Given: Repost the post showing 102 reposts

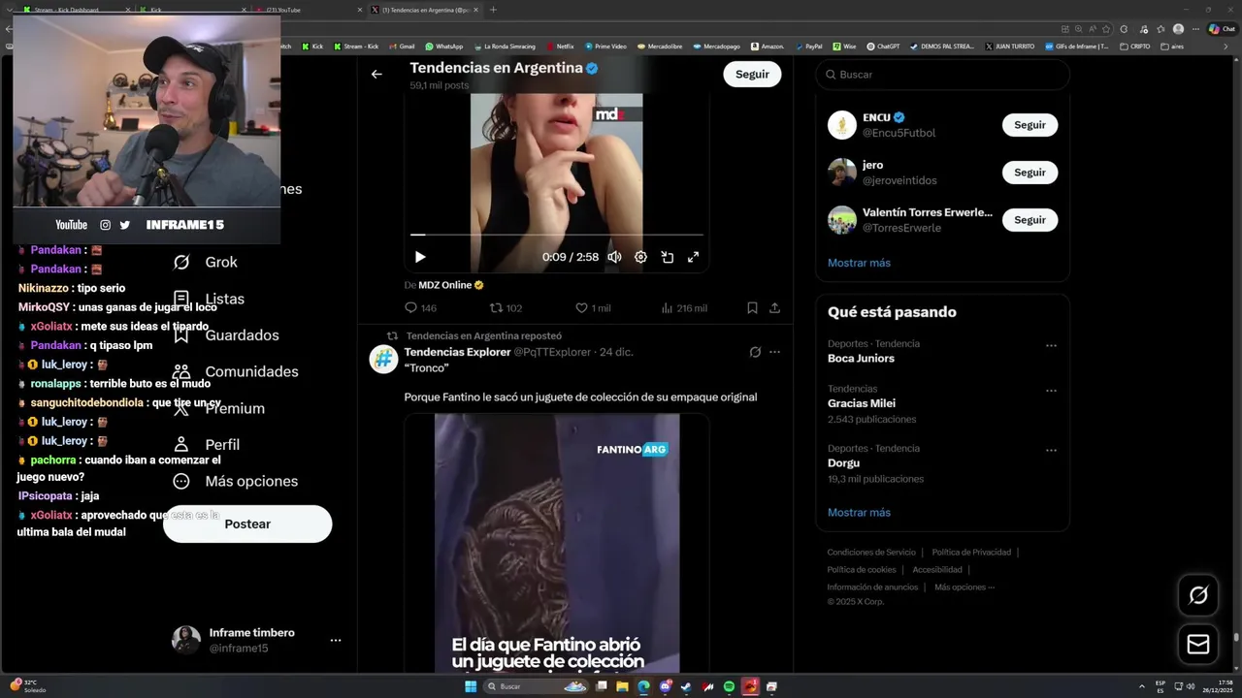Looking at the screenshot, I should (x=506, y=308).
